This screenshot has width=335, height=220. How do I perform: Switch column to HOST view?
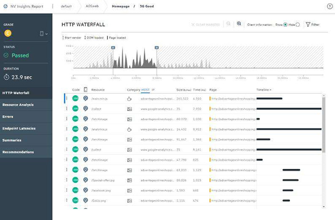click(x=145, y=90)
